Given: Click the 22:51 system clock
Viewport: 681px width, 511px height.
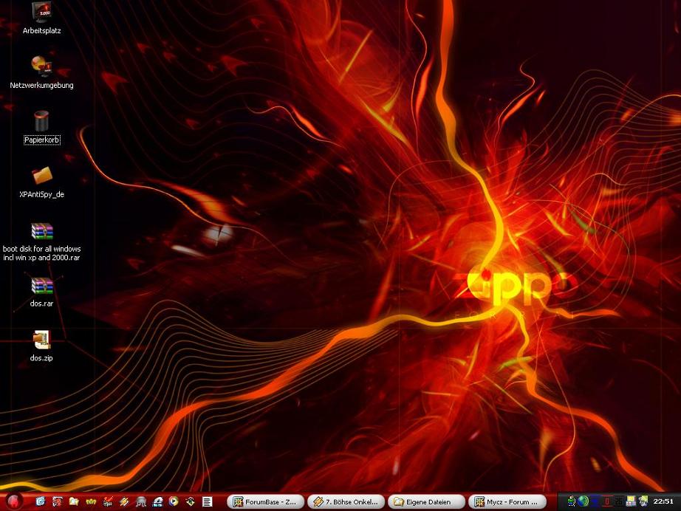Looking at the screenshot, I should (663, 501).
